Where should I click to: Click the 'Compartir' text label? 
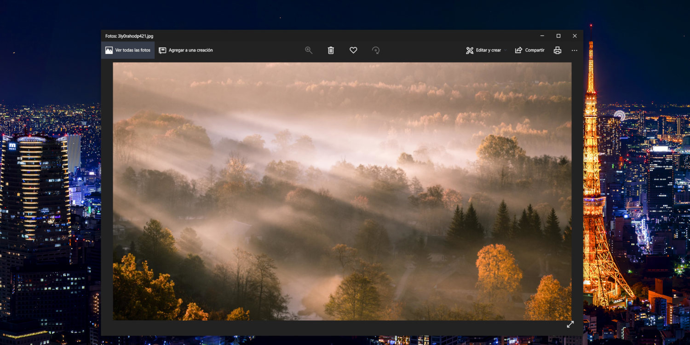[535, 50]
